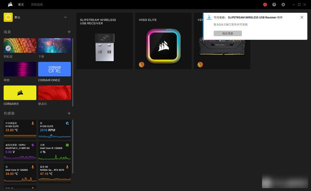This screenshot has height=191, width=311.
Task: Click the H150i ELITE coolant sensor name
Action: [12, 126]
